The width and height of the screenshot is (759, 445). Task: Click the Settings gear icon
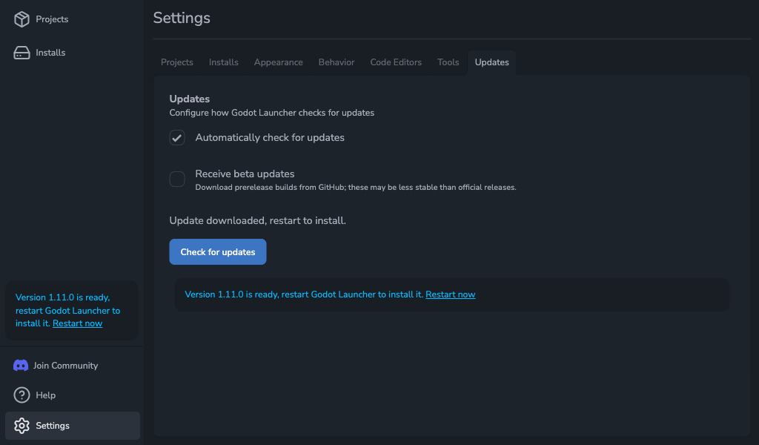(21, 426)
